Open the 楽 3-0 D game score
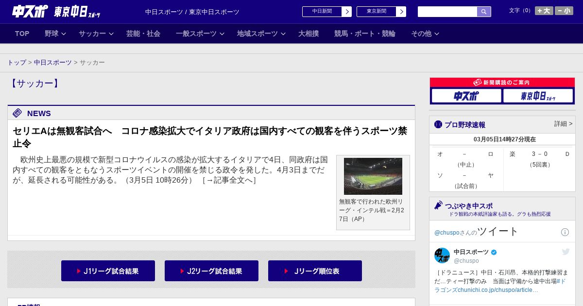This screenshot has height=306, width=583. click(x=539, y=159)
